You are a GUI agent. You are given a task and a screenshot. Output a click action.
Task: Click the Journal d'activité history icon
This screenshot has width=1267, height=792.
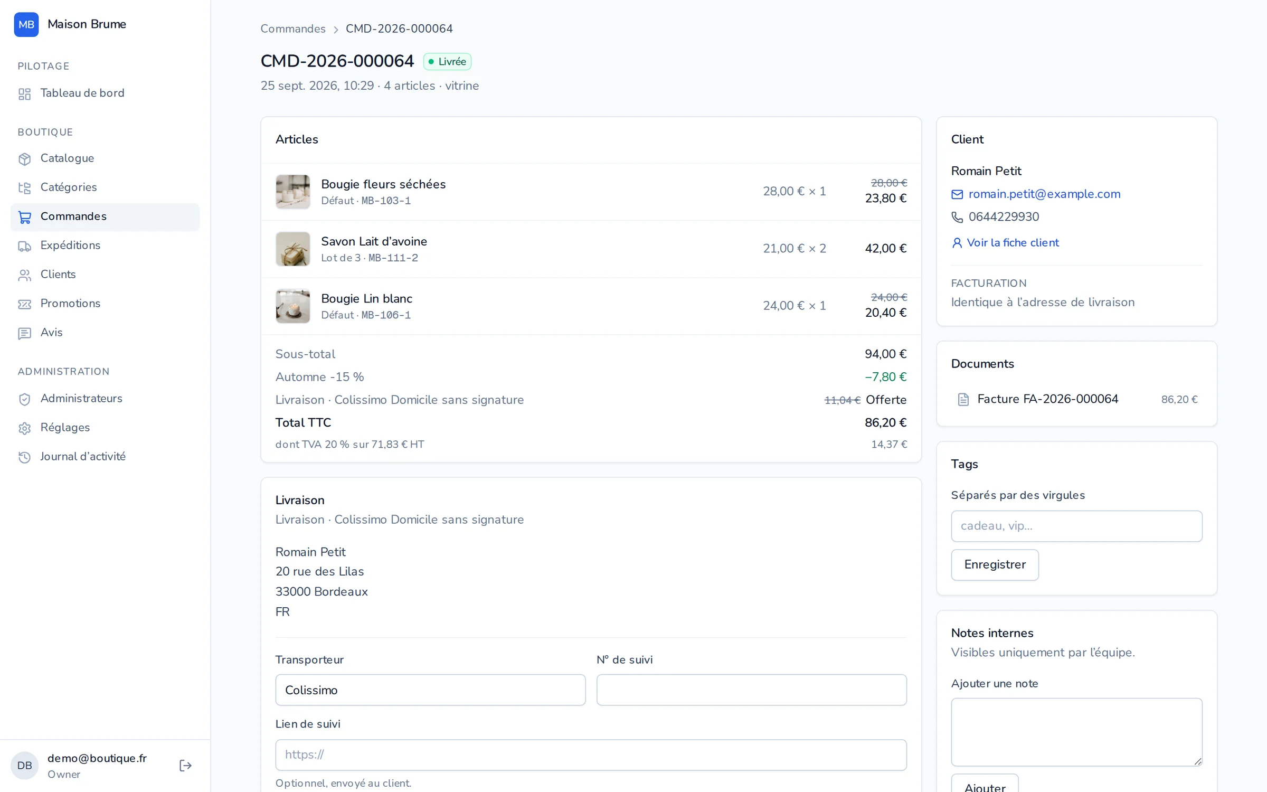[x=24, y=457]
